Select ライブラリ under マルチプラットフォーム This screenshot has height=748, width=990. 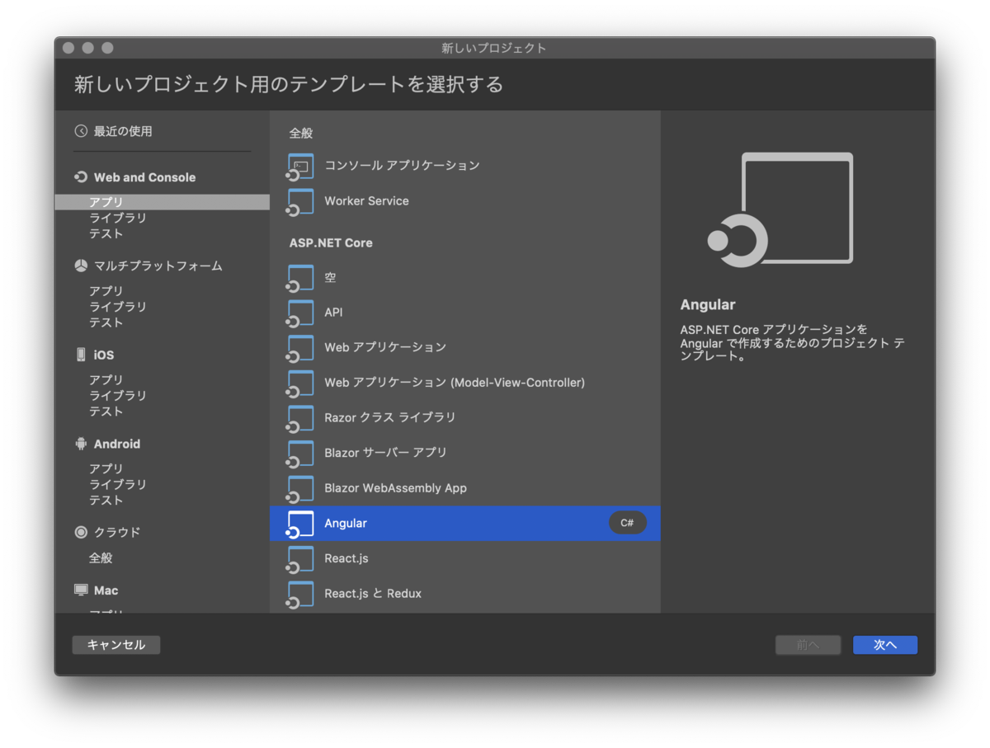pyautogui.click(x=117, y=307)
